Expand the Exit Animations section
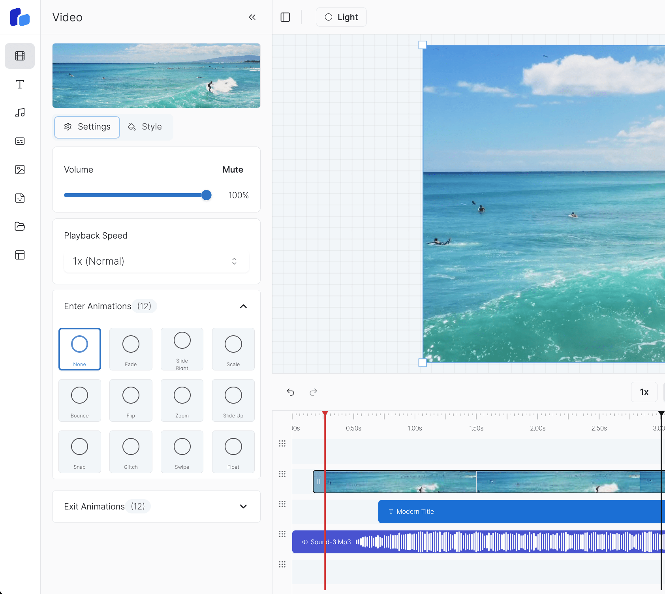This screenshot has width=665, height=594. (x=243, y=506)
